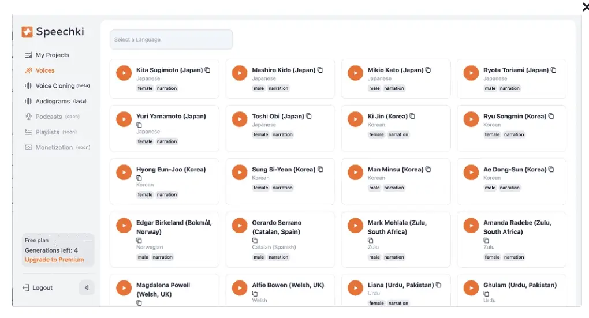
Task: Open the Select a Language dropdown
Action: point(172,39)
